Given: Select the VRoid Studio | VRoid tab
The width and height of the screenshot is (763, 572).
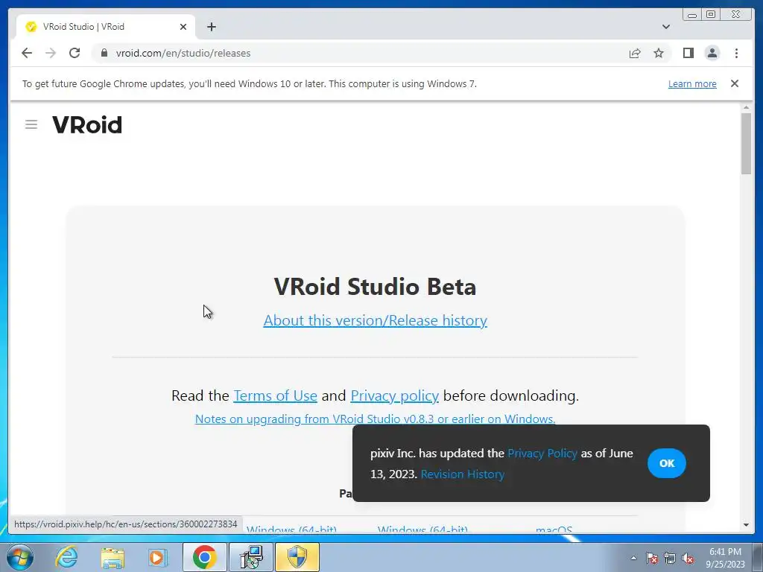Looking at the screenshot, I should point(106,27).
